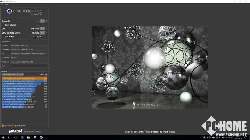The width and height of the screenshot is (250, 140).
Task: Select ranking row 2 scoring 191
Action: pyautogui.click(x=25, y=81)
